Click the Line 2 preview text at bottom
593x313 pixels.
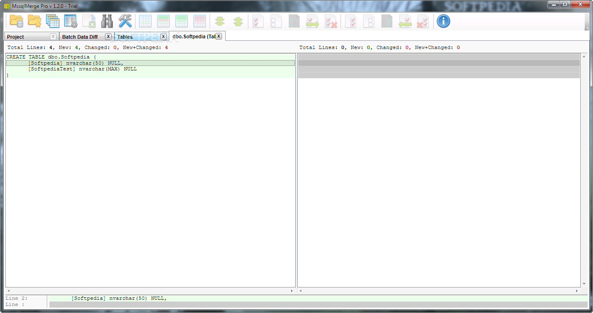click(119, 298)
